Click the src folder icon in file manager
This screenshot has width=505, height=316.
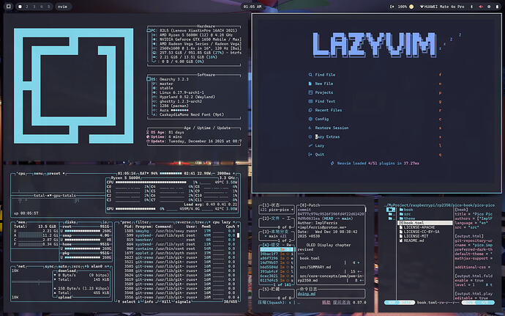401,214
